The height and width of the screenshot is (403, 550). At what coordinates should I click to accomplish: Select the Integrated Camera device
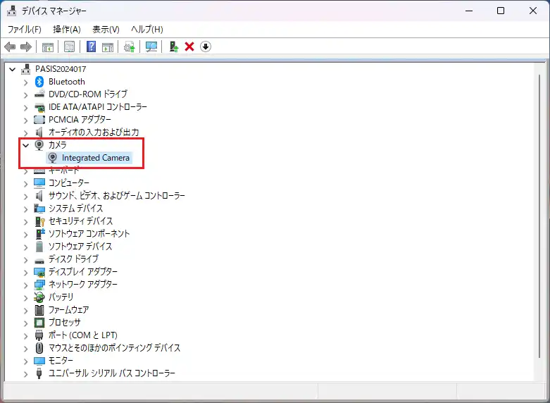pyautogui.click(x=95, y=158)
